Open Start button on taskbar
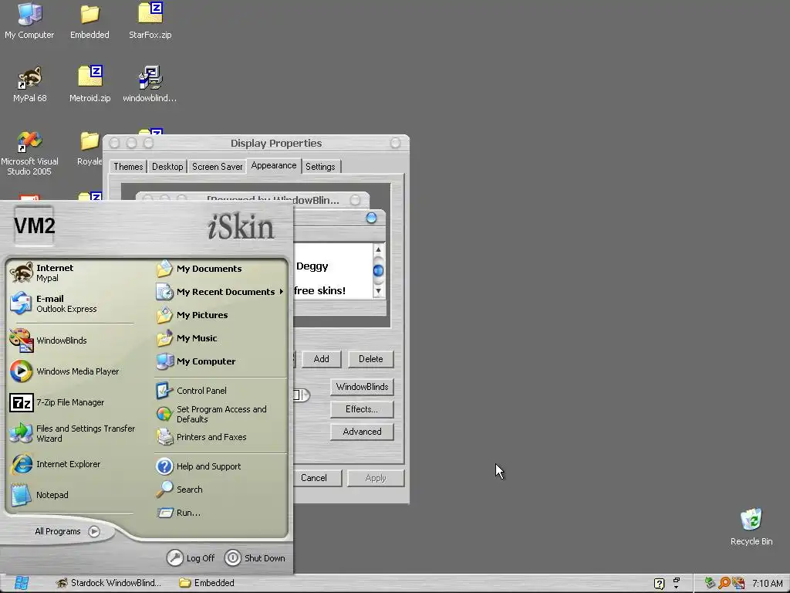This screenshot has height=593, width=790. tap(21, 583)
